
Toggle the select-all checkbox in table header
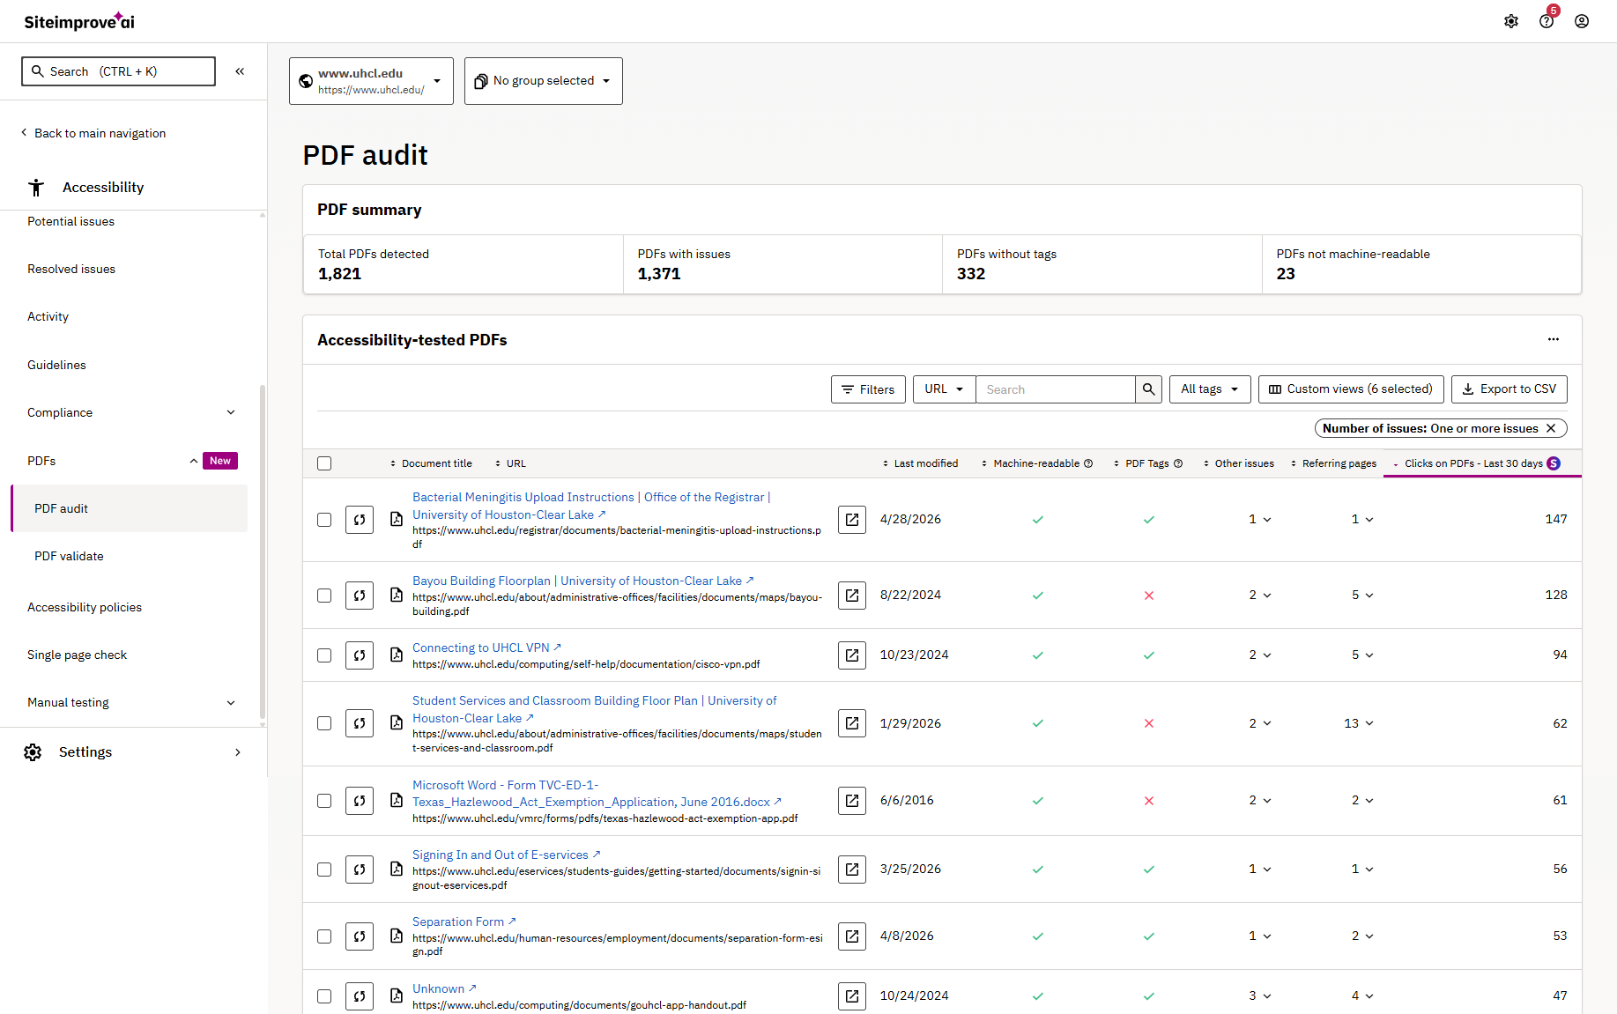point(324,463)
